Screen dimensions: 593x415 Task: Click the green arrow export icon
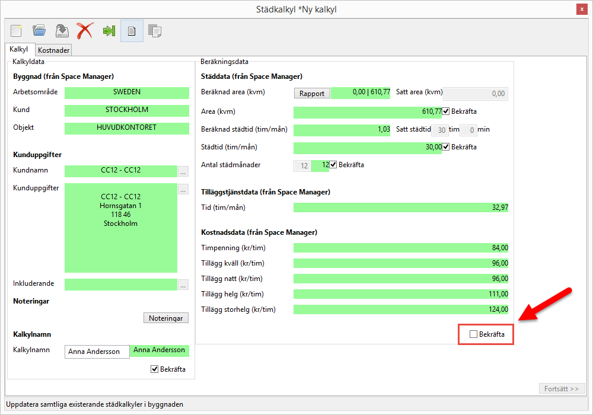109,31
